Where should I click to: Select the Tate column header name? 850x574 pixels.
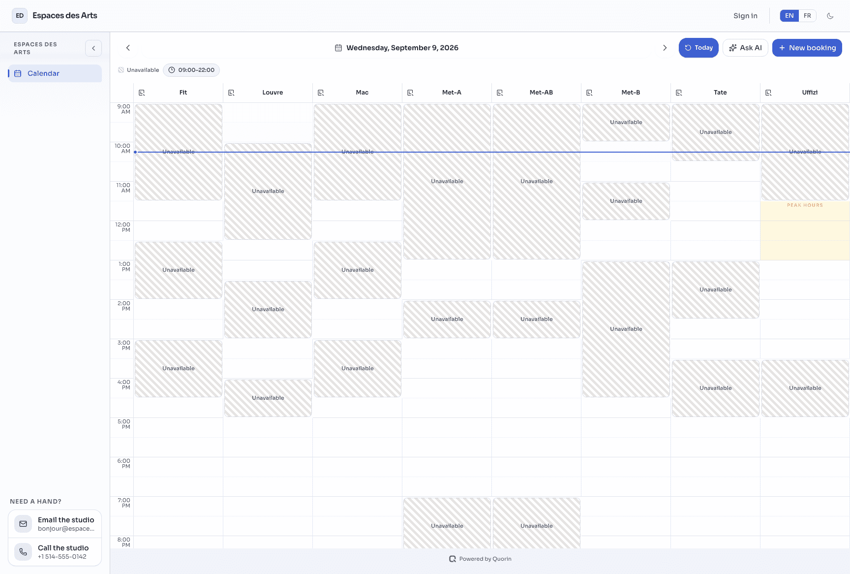pyautogui.click(x=720, y=93)
